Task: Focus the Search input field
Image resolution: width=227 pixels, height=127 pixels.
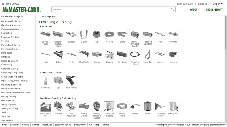Action: [x=111, y=10]
